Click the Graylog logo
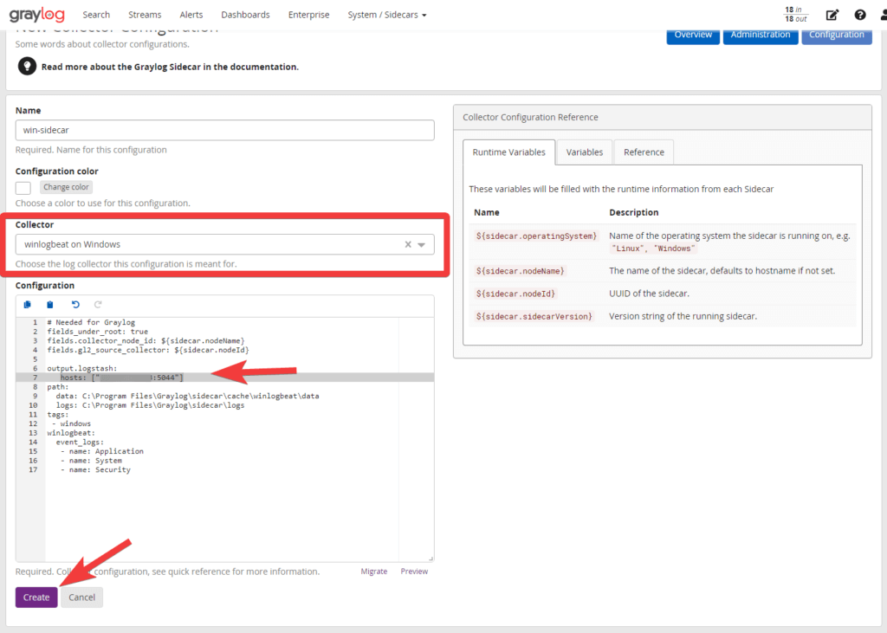 (x=36, y=14)
